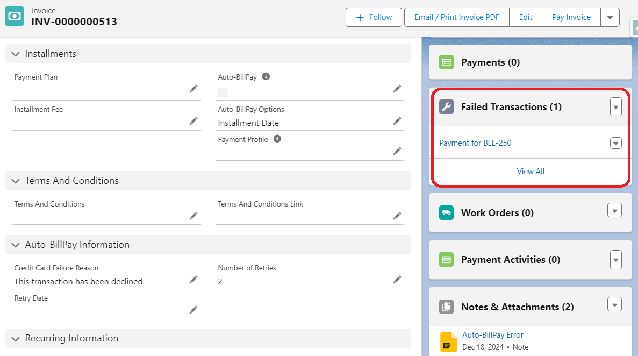
Task: Edit Number of Retries via pencil icon
Action: tap(397, 280)
